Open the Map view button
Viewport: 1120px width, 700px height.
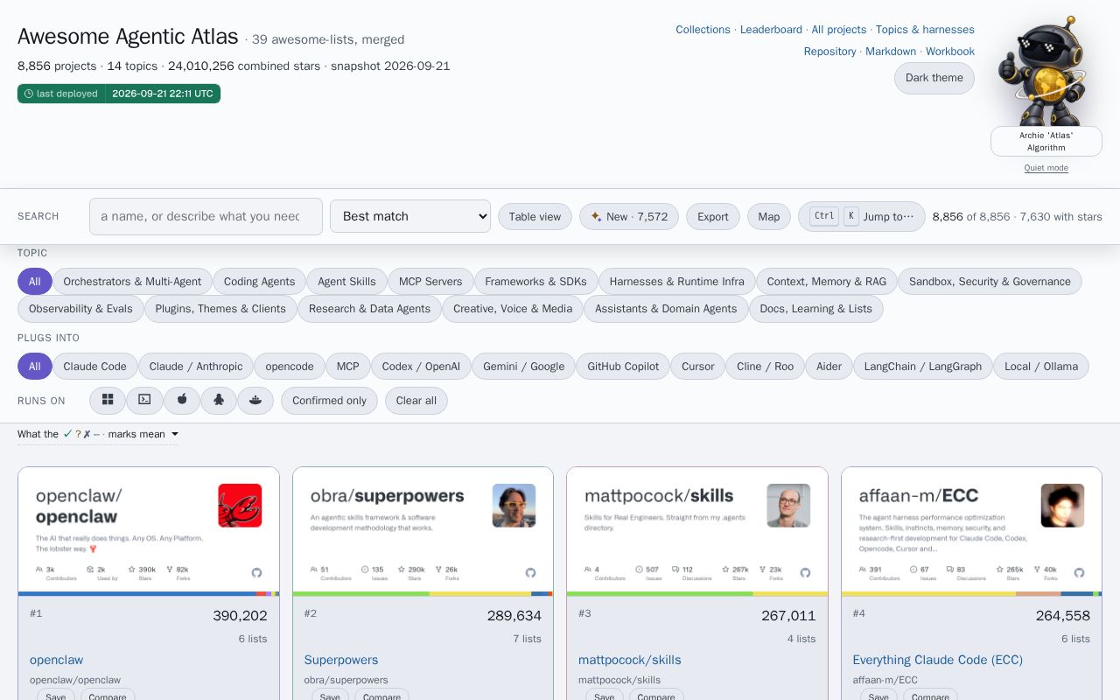click(x=768, y=217)
